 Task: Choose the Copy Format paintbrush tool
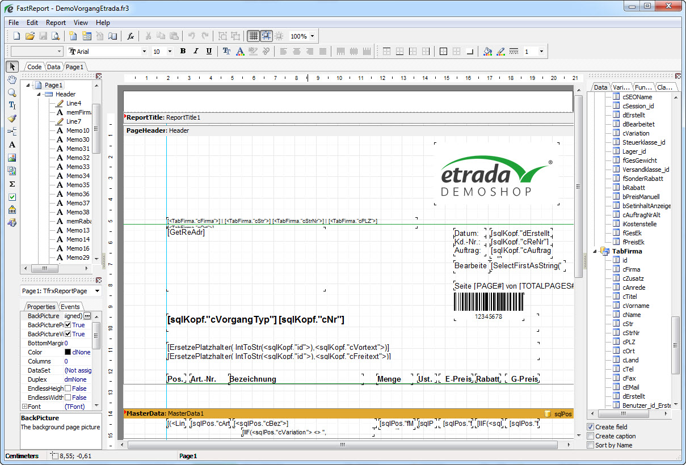pos(12,119)
